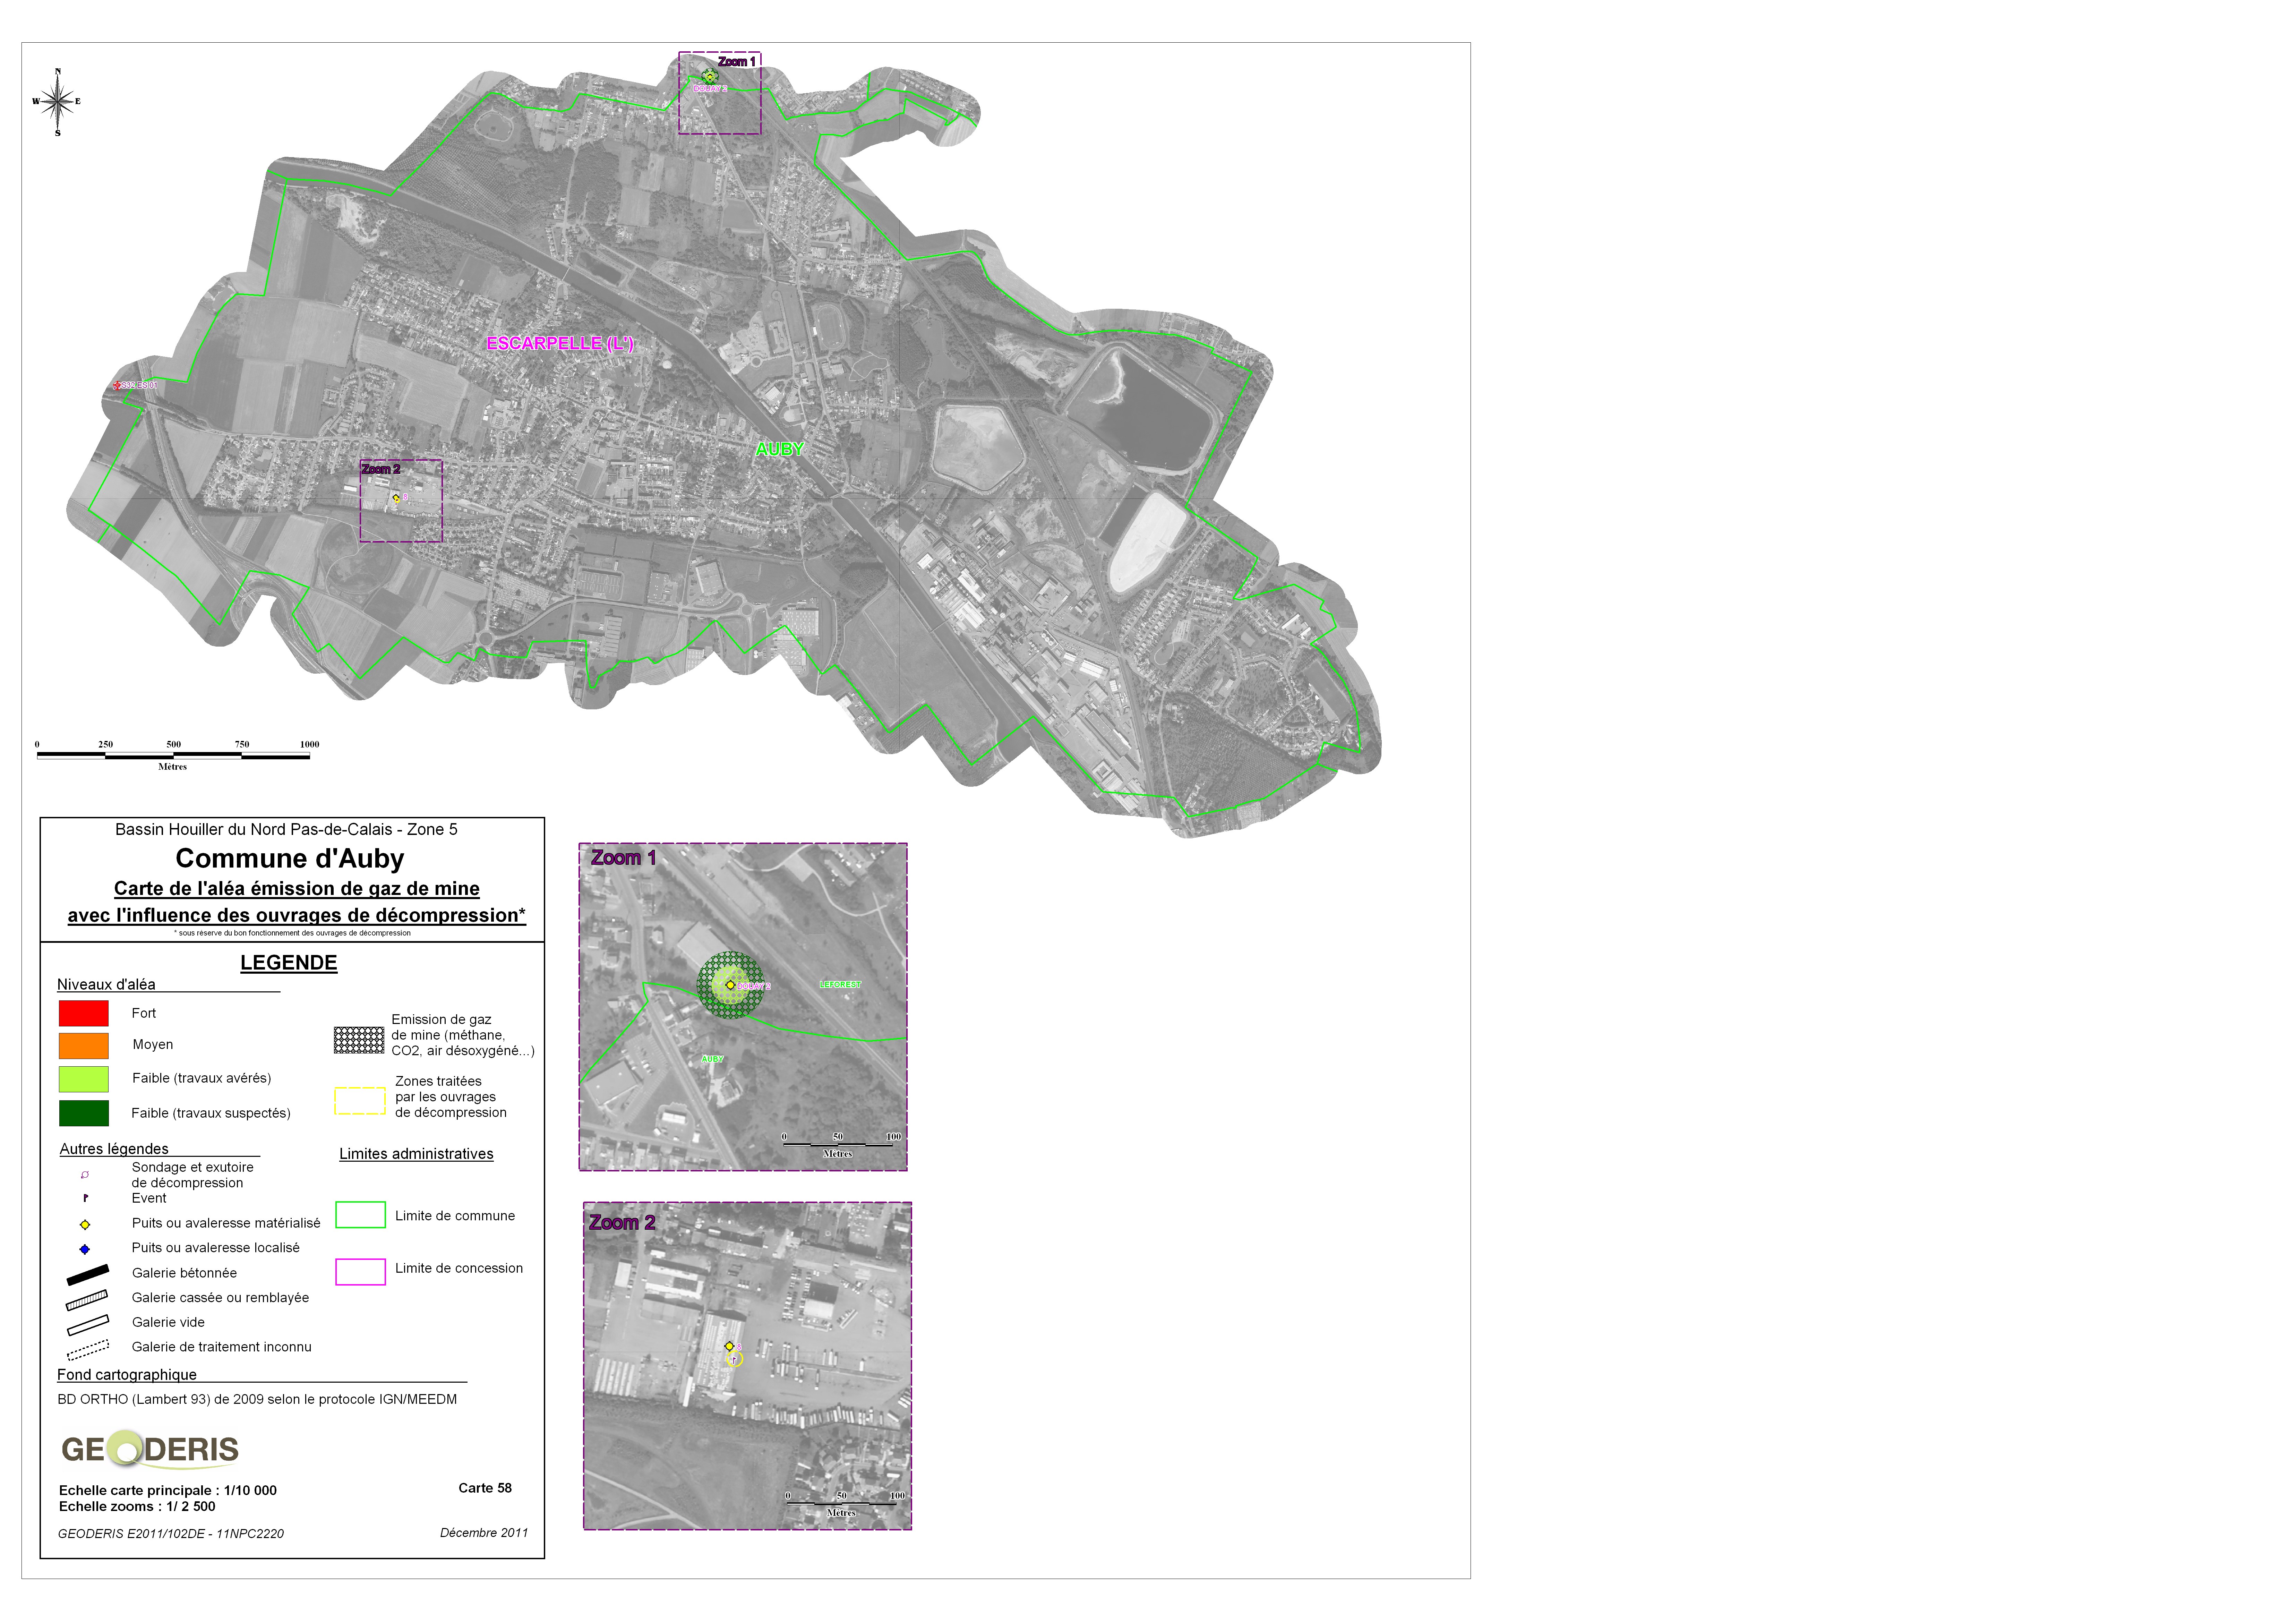
Task: Click the yellow marker inside the main-map Zoom 2 box
Action: [396, 498]
